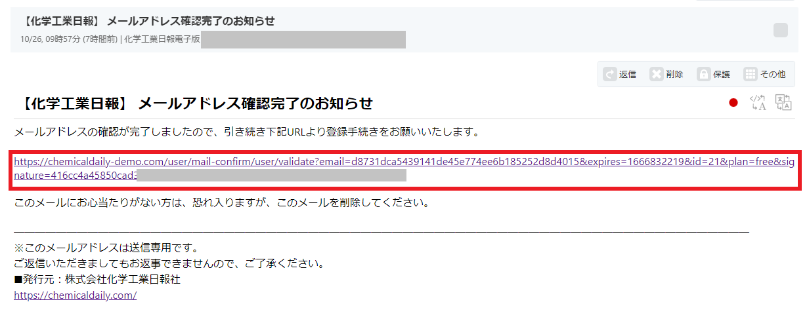Click the 保護 protect button
The image size is (807, 321).
pyautogui.click(x=714, y=74)
